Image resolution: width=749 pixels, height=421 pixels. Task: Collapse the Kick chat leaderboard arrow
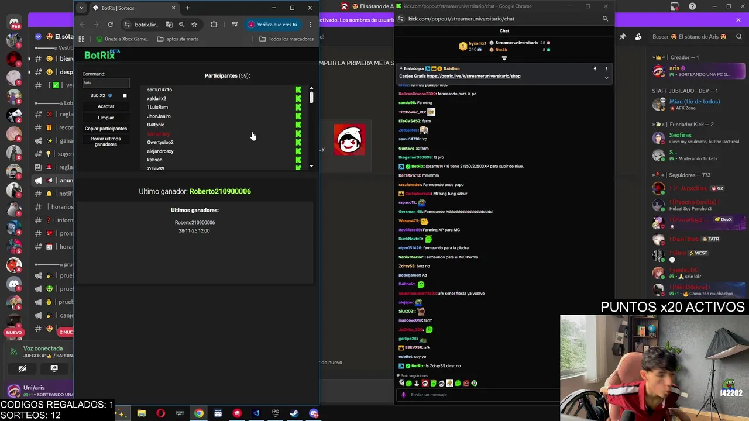click(504, 58)
